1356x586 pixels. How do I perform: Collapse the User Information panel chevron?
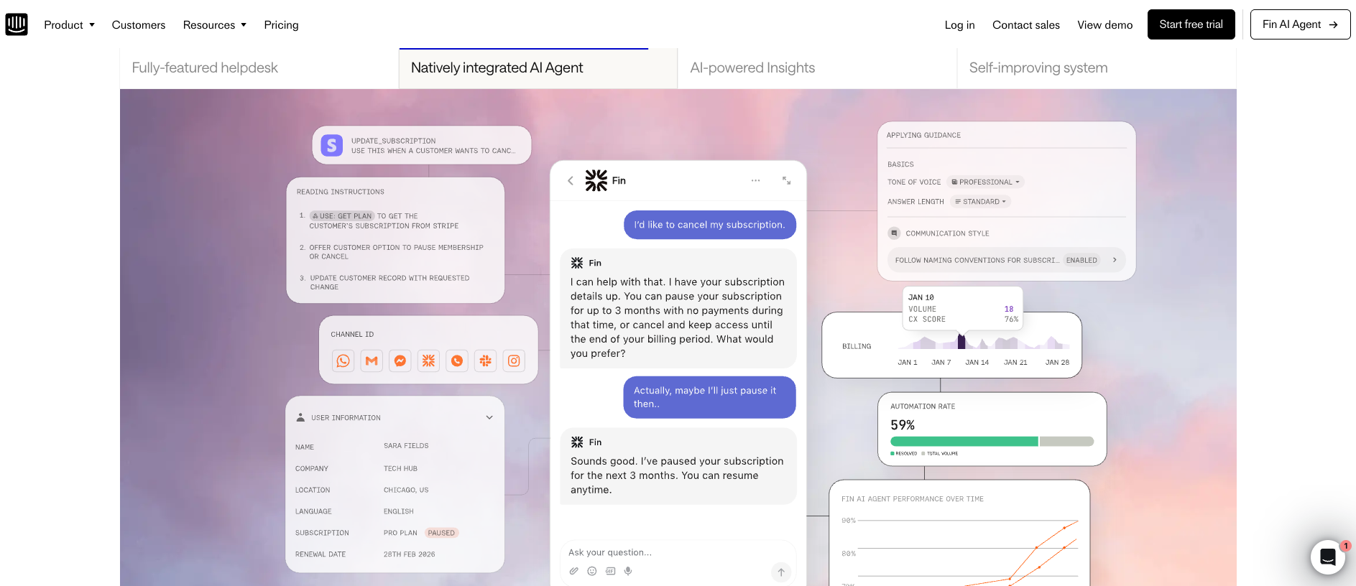tap(489, 418)
